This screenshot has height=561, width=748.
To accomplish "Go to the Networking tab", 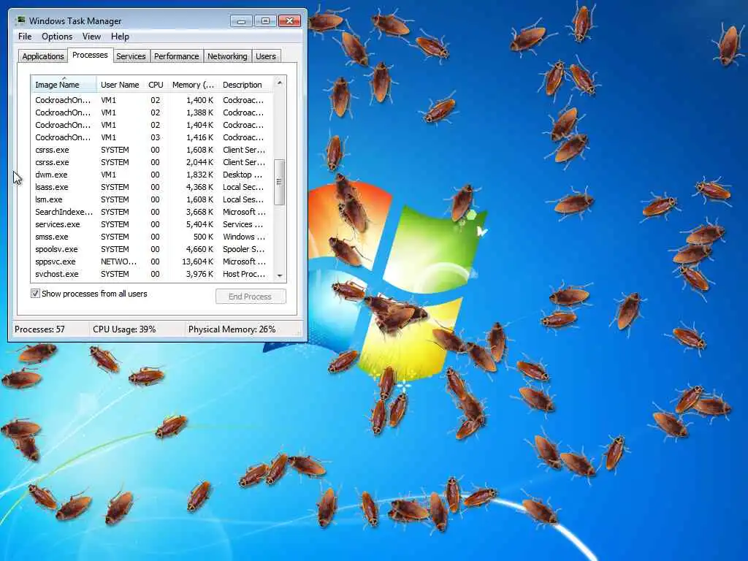I will tap(227, 56).
